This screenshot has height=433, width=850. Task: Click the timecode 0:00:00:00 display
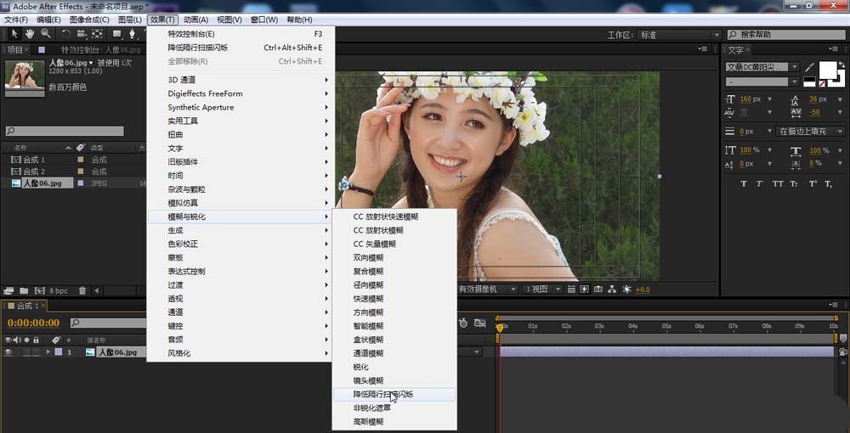tap(34, 323)
